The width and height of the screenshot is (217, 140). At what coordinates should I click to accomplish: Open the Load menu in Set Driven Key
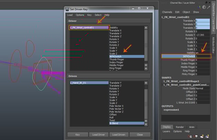click(70, 15)
